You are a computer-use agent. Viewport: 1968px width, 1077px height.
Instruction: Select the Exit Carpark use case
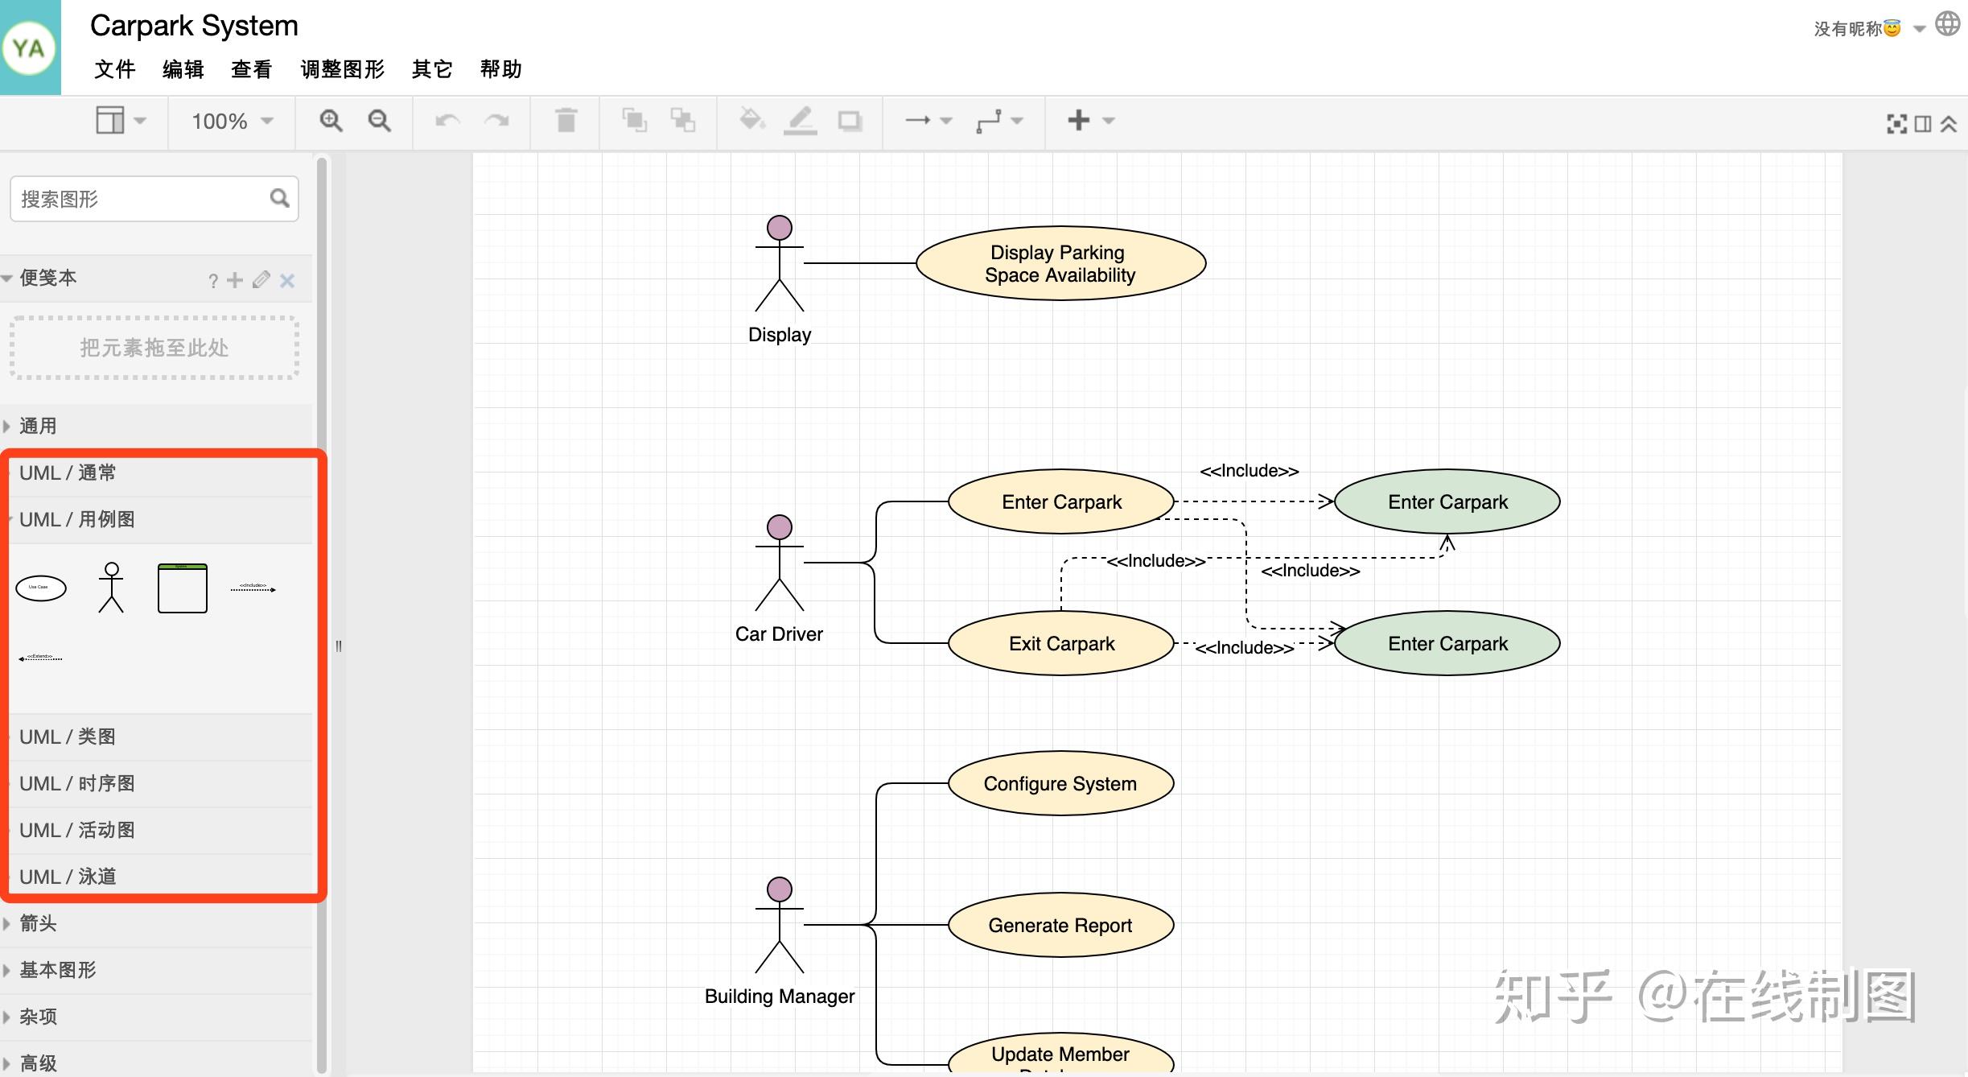tap(1061, 643)
